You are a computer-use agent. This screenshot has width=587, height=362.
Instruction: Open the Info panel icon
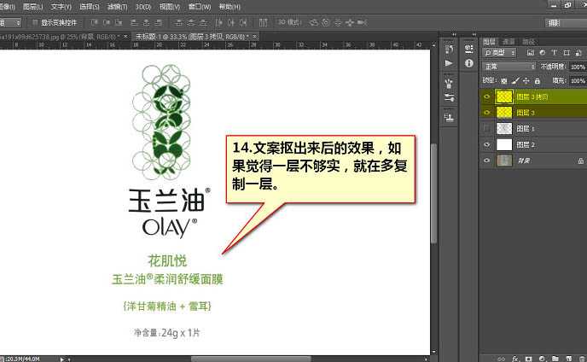(x=468, y=63)
